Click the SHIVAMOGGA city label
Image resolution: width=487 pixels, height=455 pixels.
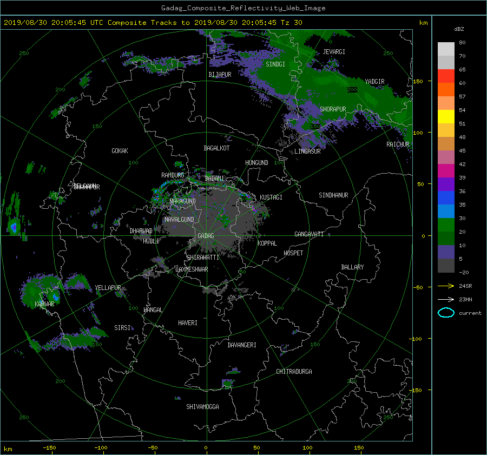click(202, 407)
